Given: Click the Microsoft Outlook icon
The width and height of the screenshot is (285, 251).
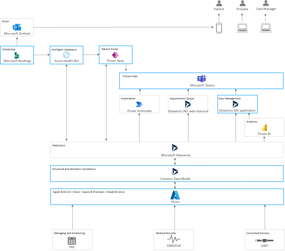Looking at the screenshot, I should pyautogui.click(x=17, y=27).
